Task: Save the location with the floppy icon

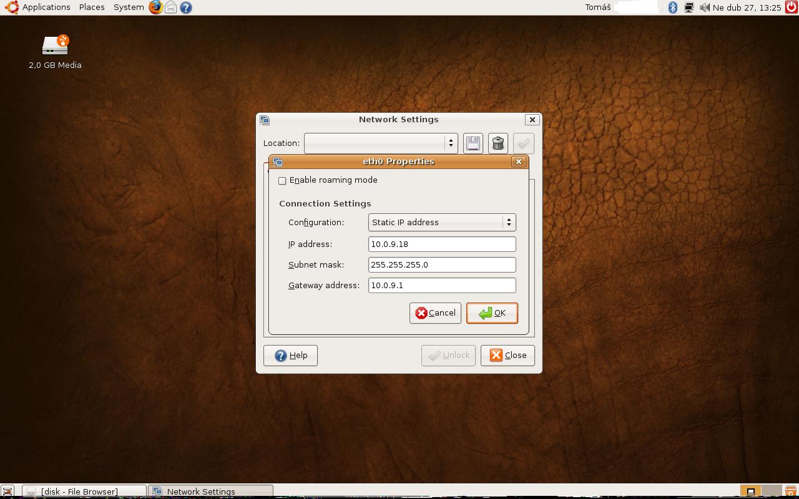Action: coord(473,143)
